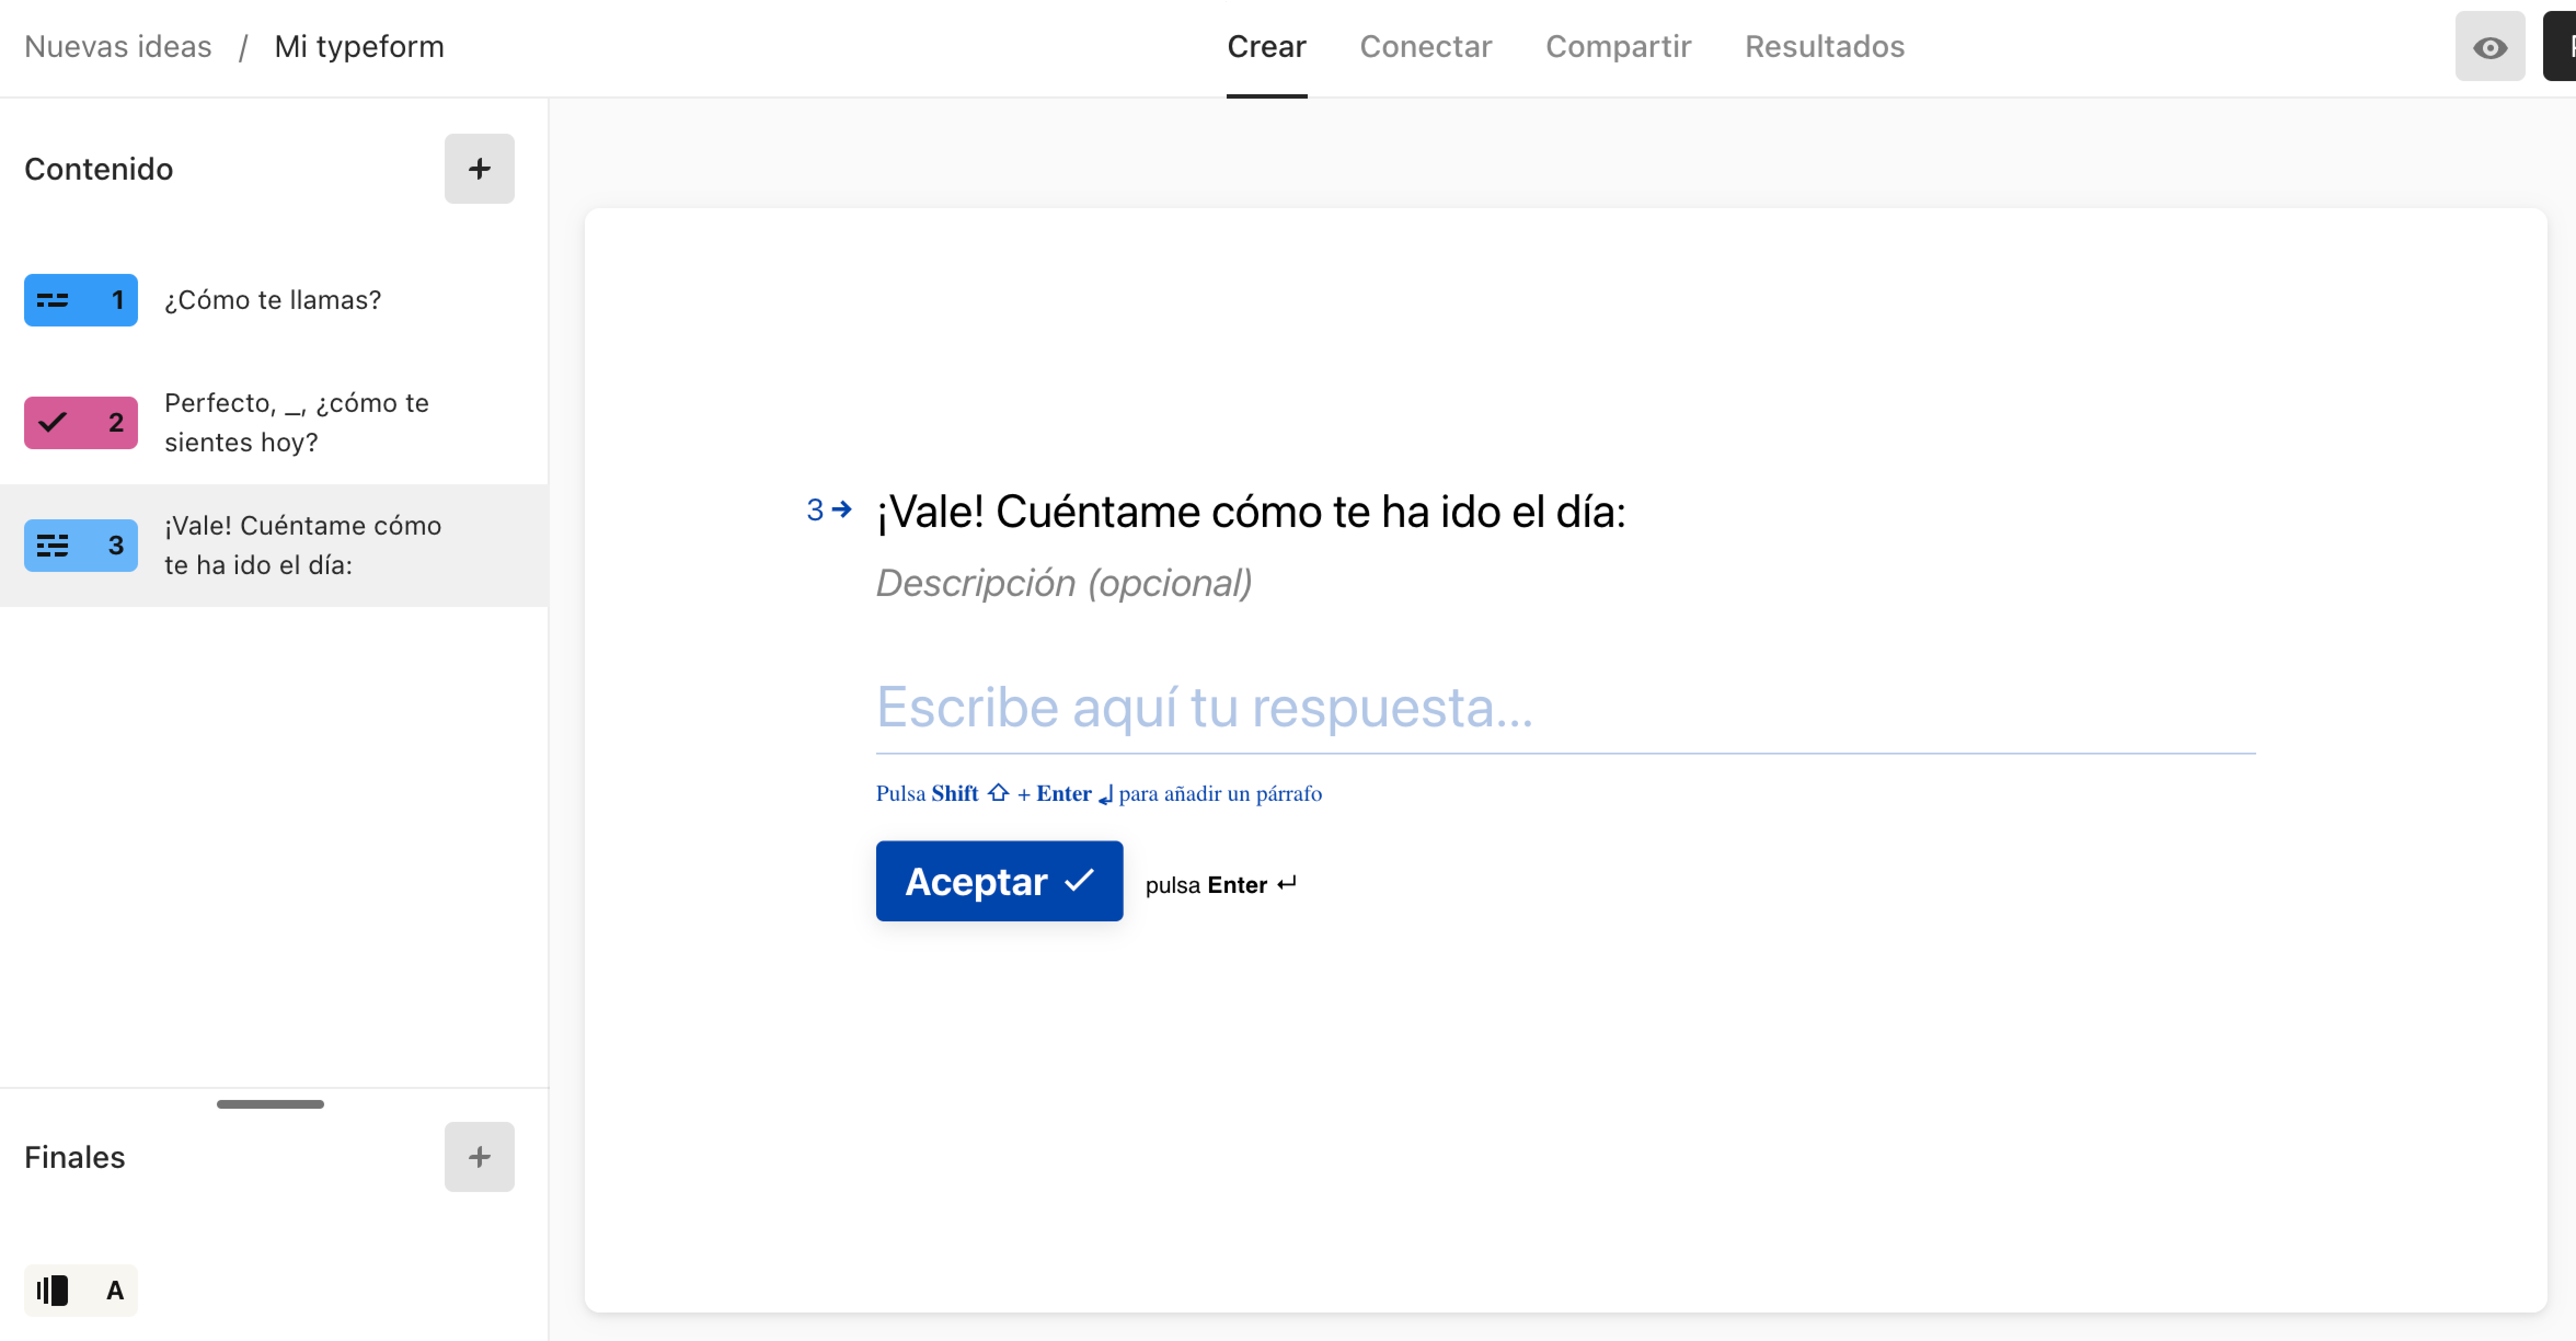The image size is (2576, 1341).
Task: Edit the question title '¡Vale! Cuéntame cómo...'
Action: pyautogui.click(x=1251, y=511)
